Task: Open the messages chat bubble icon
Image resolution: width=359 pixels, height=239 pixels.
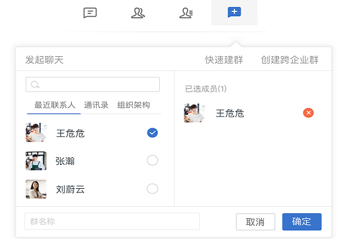Action: click(90, 12)
